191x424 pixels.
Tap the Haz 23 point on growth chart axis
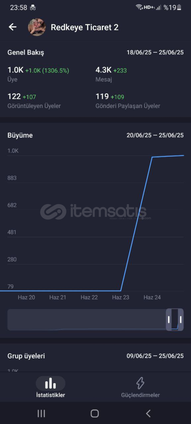pos(121,298)
